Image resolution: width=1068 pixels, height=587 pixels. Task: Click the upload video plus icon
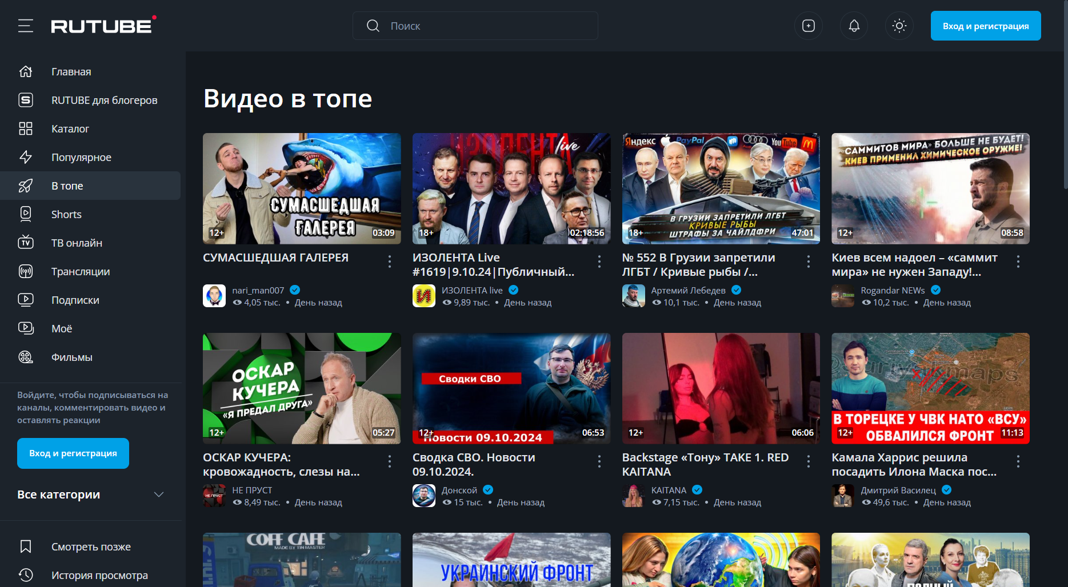(809, 26)
